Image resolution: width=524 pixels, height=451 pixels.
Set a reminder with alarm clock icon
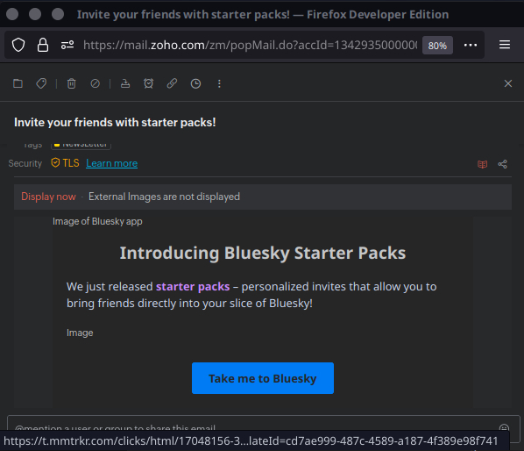click(x=148, y=83)
